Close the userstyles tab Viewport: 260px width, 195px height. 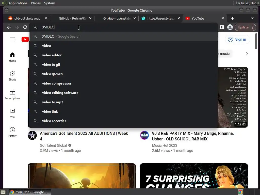tap(179, 18)
